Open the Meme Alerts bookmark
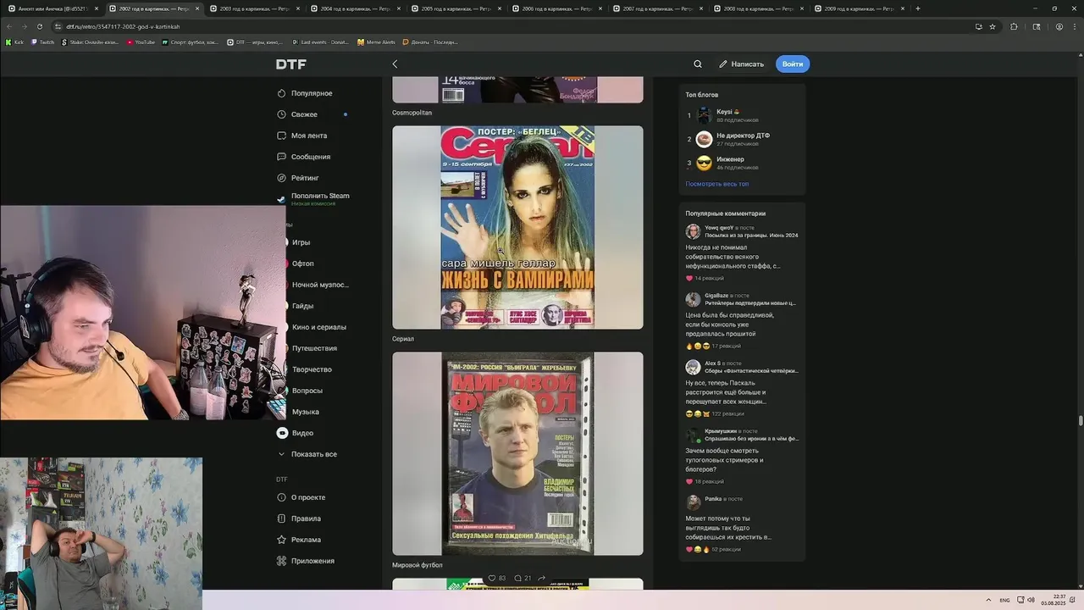Image resolution: width=1084 pixels, height=610 pixels. [x=376, y=42]
